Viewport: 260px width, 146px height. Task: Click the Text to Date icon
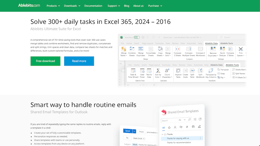tap(149, 71)
